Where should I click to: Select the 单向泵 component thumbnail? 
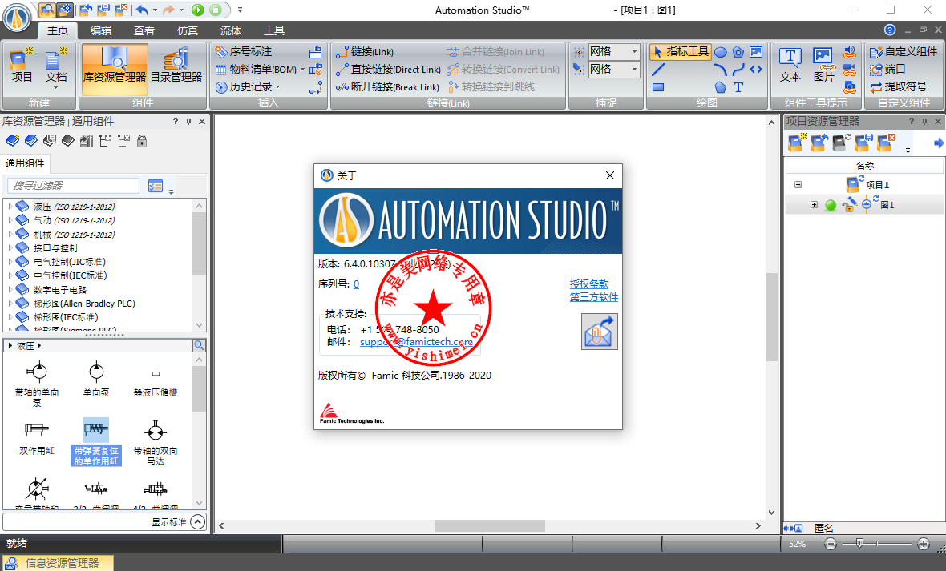[x=96, y=380]
